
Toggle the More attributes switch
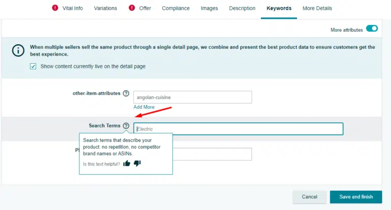[372, 29]
